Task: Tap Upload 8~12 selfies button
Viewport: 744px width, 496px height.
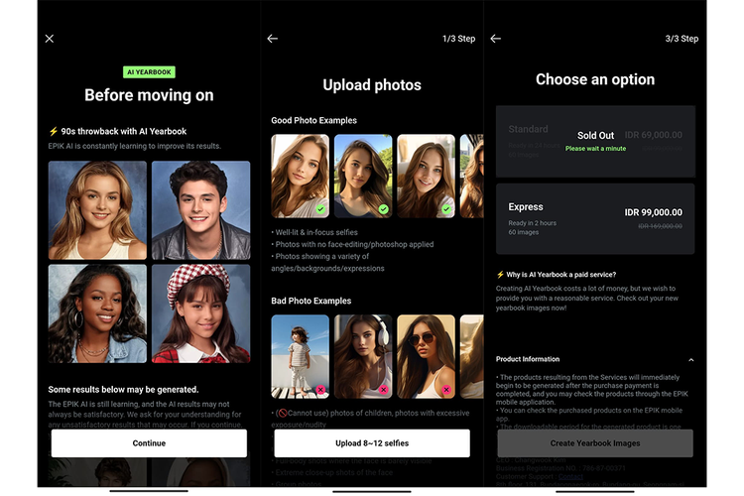Action: point(372,443)
